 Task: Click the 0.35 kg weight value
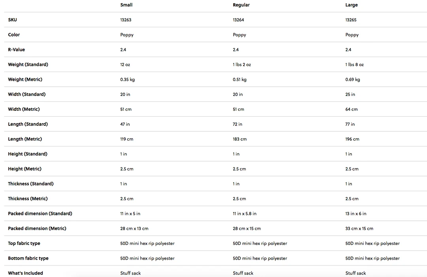pos(127,80)
